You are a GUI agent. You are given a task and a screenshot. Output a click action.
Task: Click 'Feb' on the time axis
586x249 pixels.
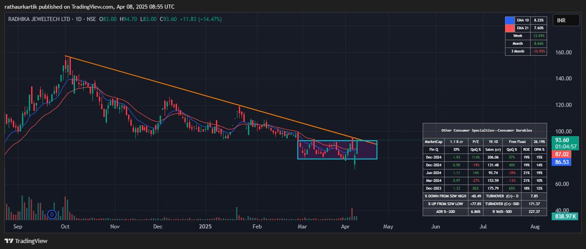click(x=257, y=227)
